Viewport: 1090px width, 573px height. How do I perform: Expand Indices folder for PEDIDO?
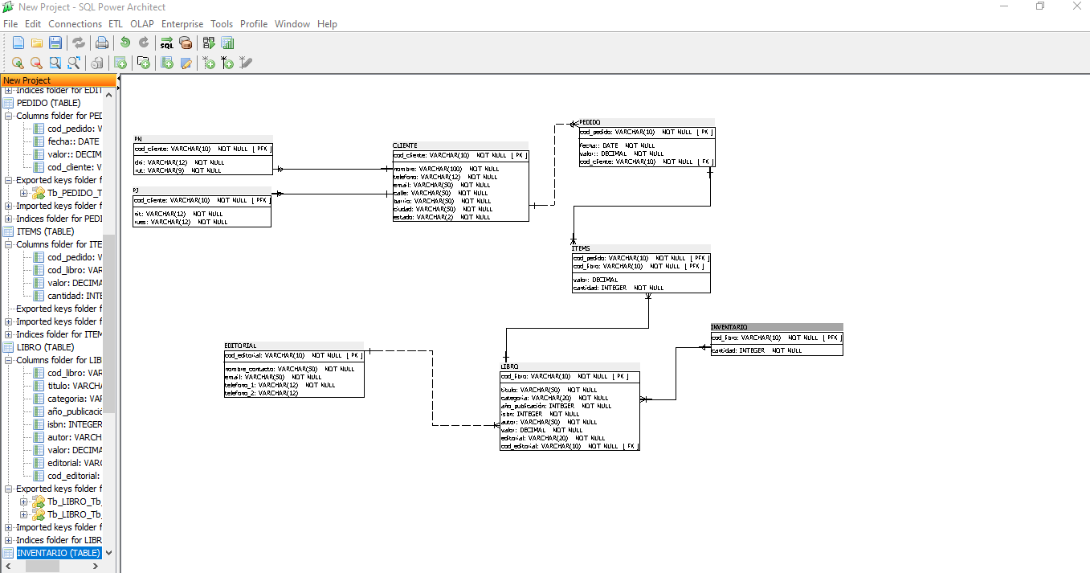9,219
